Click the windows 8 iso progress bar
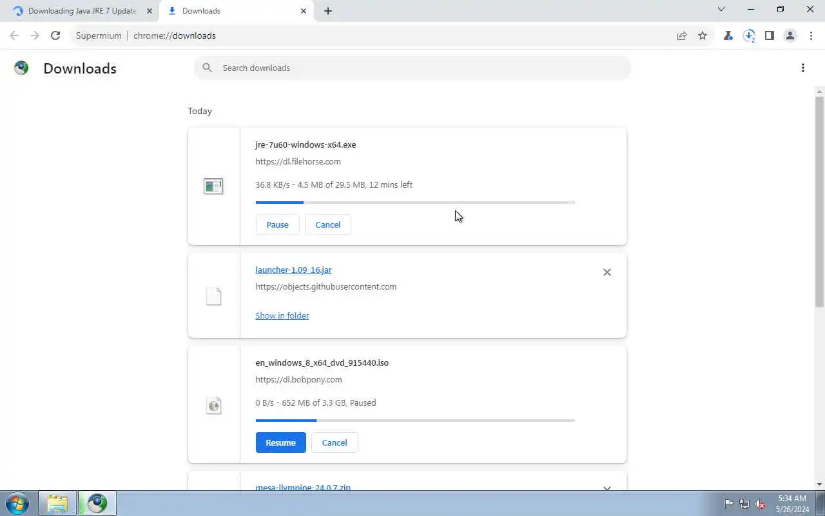Viewport: 825px width, 516px height. click(415, 421)
